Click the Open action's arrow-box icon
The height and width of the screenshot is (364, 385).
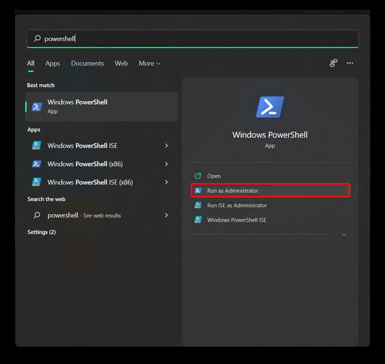(198, 176)
